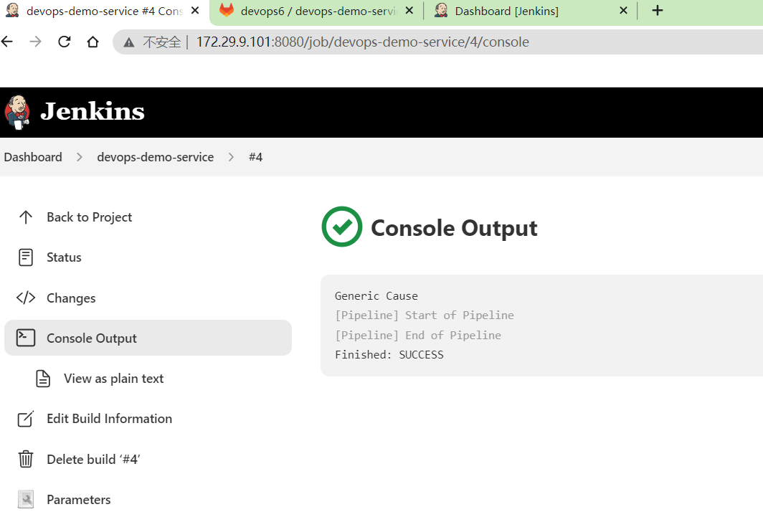This screenshot has width=763, height=522.
Task: Click the Edit Build Information pencil icon
Action: (26, 418)
